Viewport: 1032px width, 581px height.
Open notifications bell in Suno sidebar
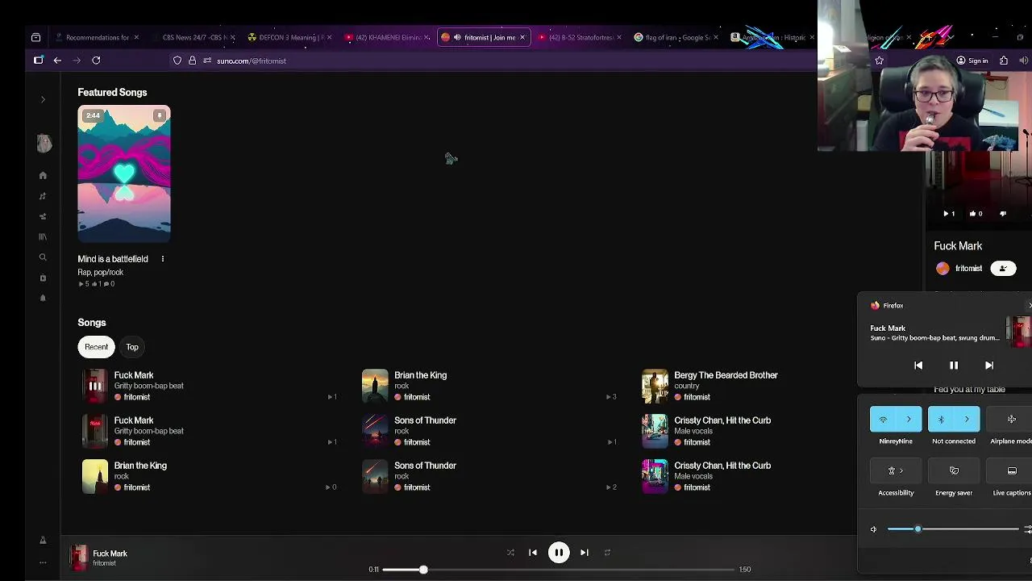click(43, 298)
